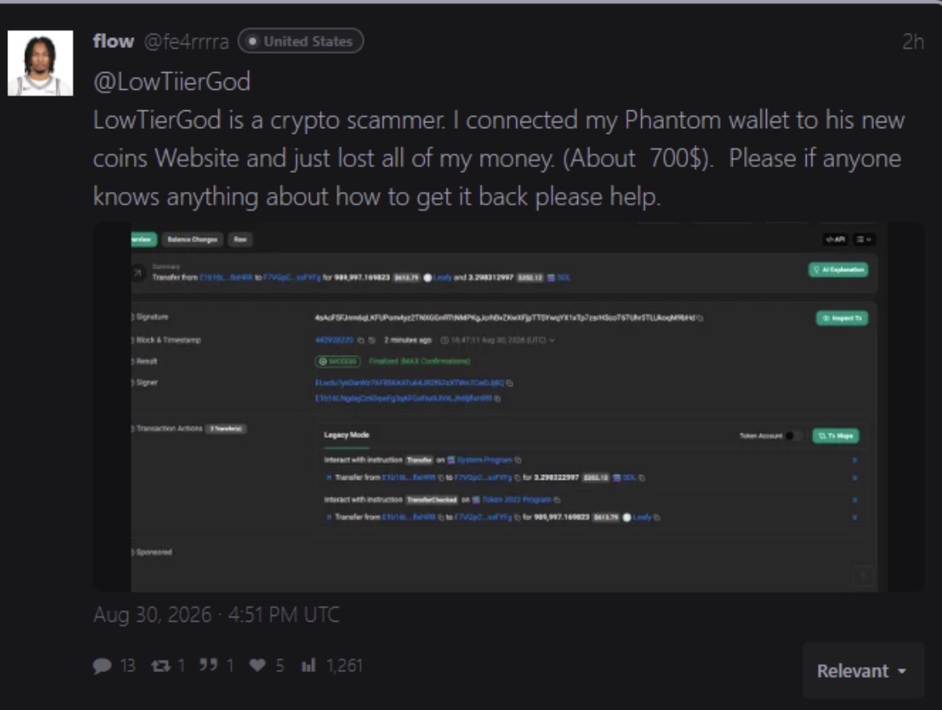This screenshot has width=942, height=710.
Task: Click the Aug 30, 2026 timestamp
Action: (x=216, y=614)
